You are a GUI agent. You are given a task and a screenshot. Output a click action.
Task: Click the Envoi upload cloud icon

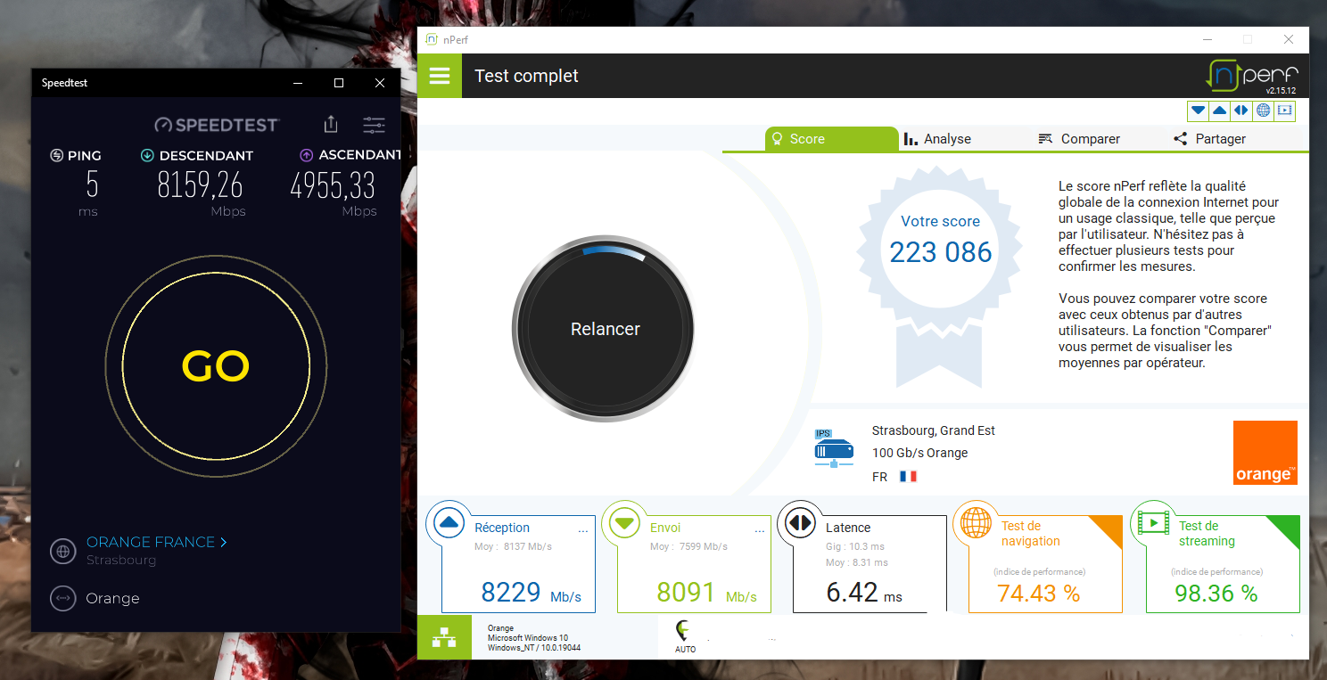pyautogui.click(x=626, y=524)
